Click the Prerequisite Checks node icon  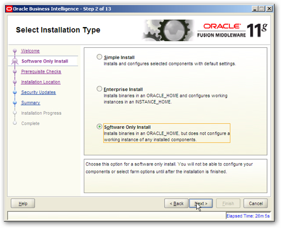(x=15, y=71)
